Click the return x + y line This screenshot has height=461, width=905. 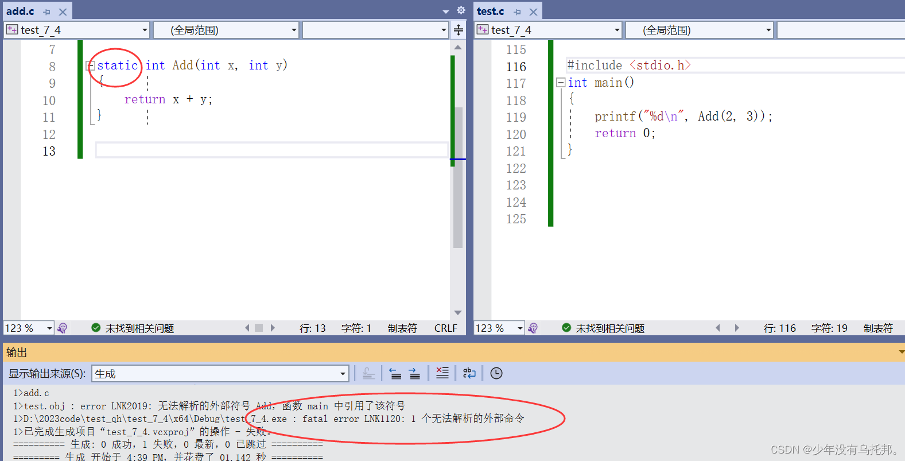pyautogui.click(x=168, y=99)
